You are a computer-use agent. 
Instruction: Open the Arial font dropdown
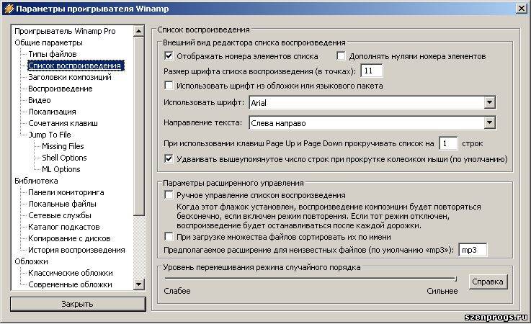[x=489, y=104]
